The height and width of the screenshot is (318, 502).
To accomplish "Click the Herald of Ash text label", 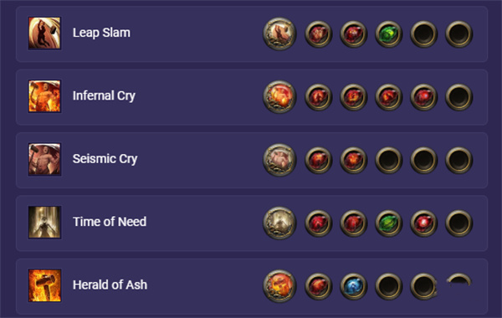I will 110,285.
